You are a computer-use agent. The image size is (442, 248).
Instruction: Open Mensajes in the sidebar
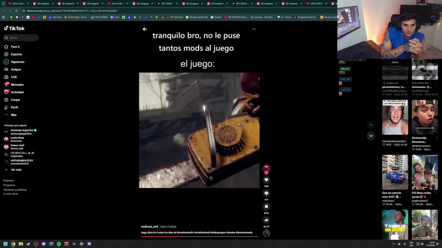14,85
